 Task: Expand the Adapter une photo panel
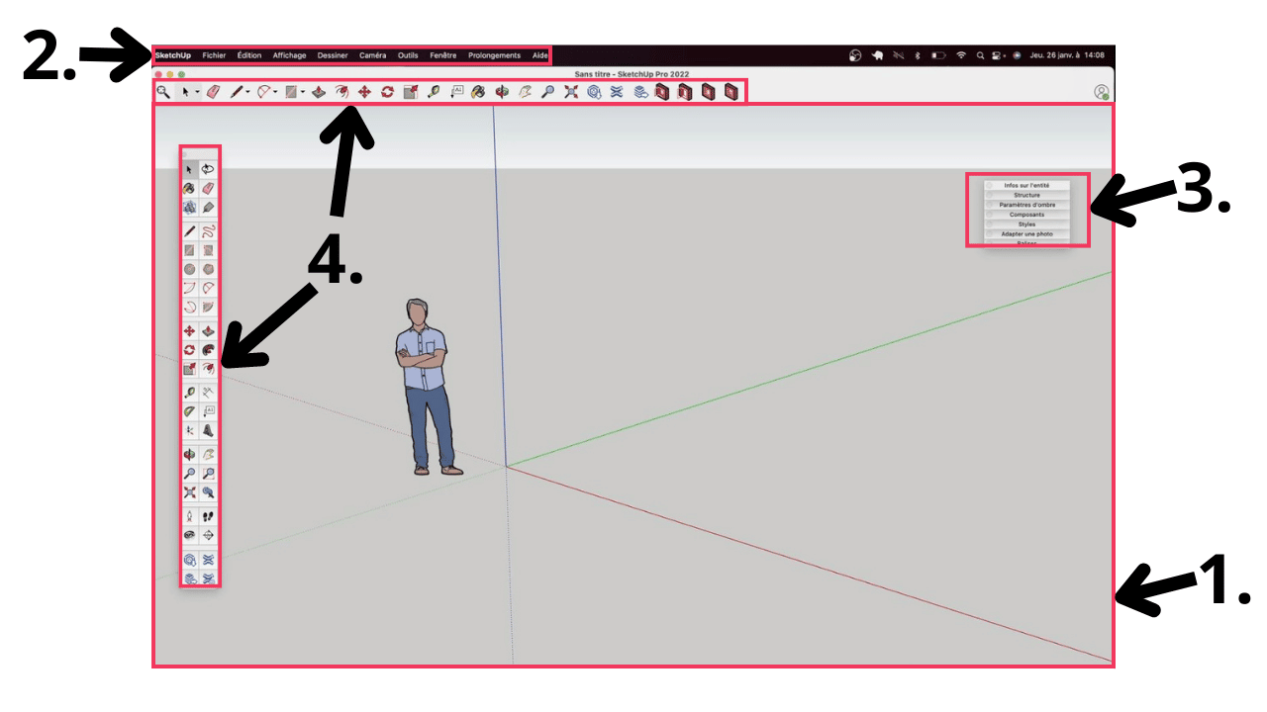(1025, 234)
